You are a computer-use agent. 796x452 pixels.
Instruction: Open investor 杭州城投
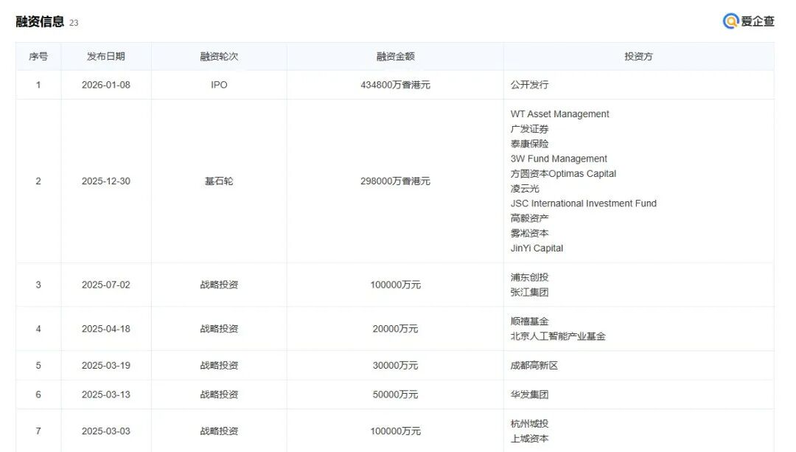[529, 423]
